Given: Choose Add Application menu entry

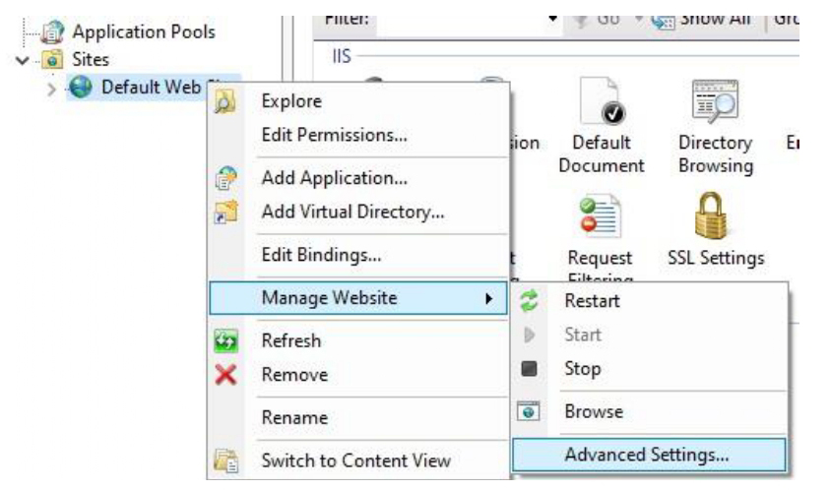Looking at the screenshot, I should click(x=334, y=178).
